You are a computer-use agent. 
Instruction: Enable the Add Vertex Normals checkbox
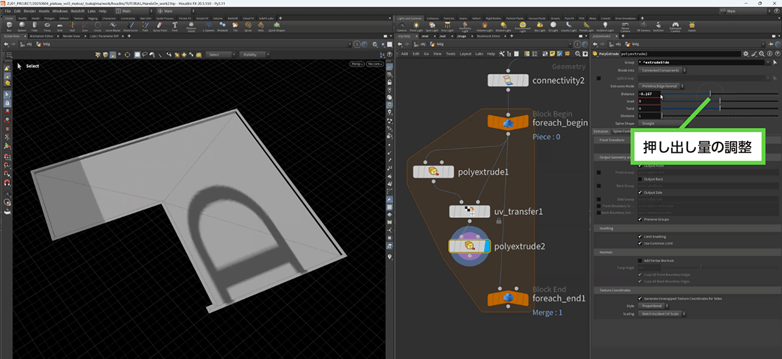pyautogui.click(x=640, y=260)
